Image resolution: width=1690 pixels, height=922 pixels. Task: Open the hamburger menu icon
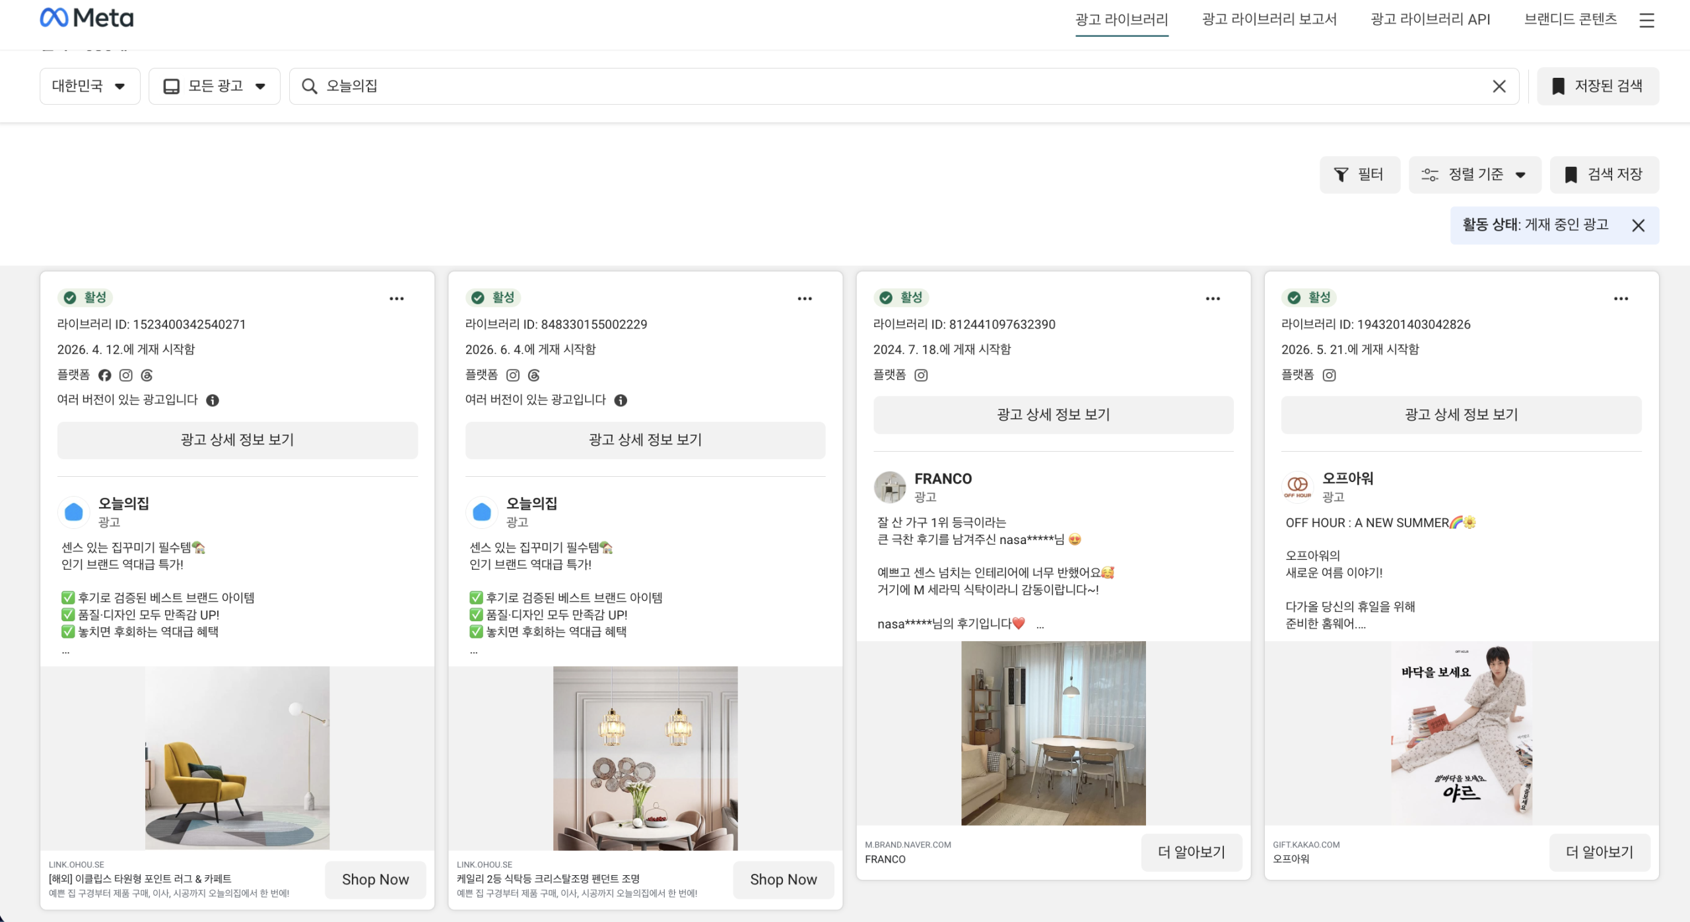pos(1646,20)
